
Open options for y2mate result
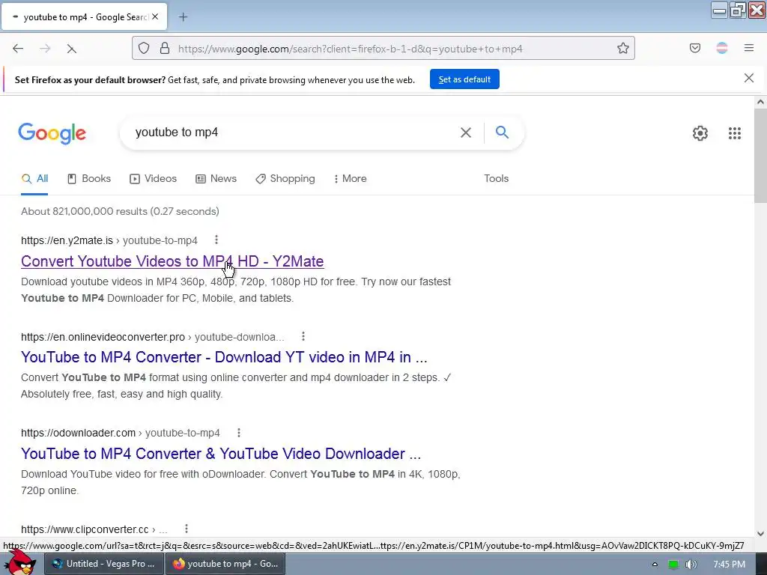tap(216, 240)
